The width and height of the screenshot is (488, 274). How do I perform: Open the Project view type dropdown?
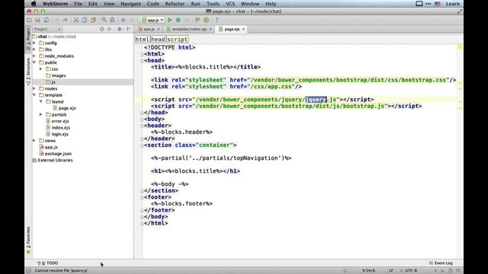tap(47, 29)
